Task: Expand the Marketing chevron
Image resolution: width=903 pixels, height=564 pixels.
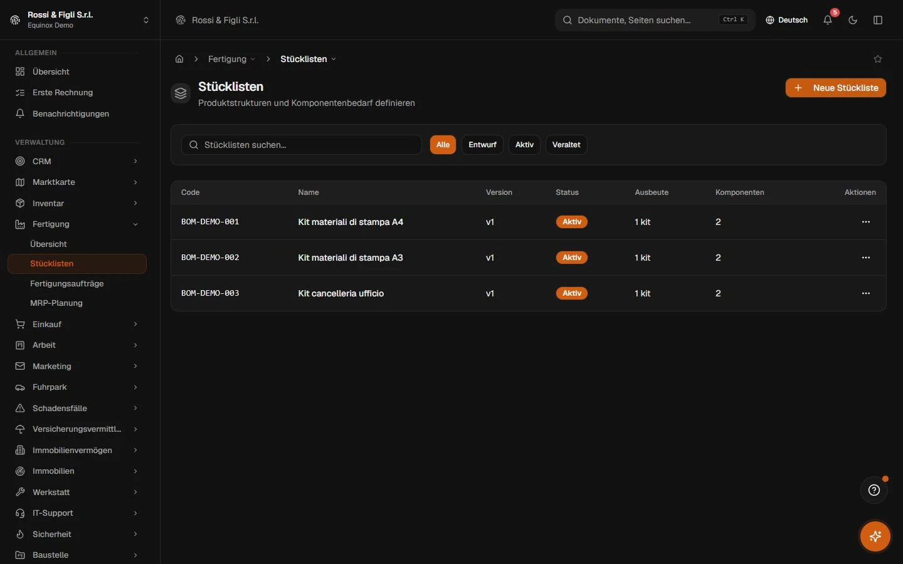Action: [135, 366]
